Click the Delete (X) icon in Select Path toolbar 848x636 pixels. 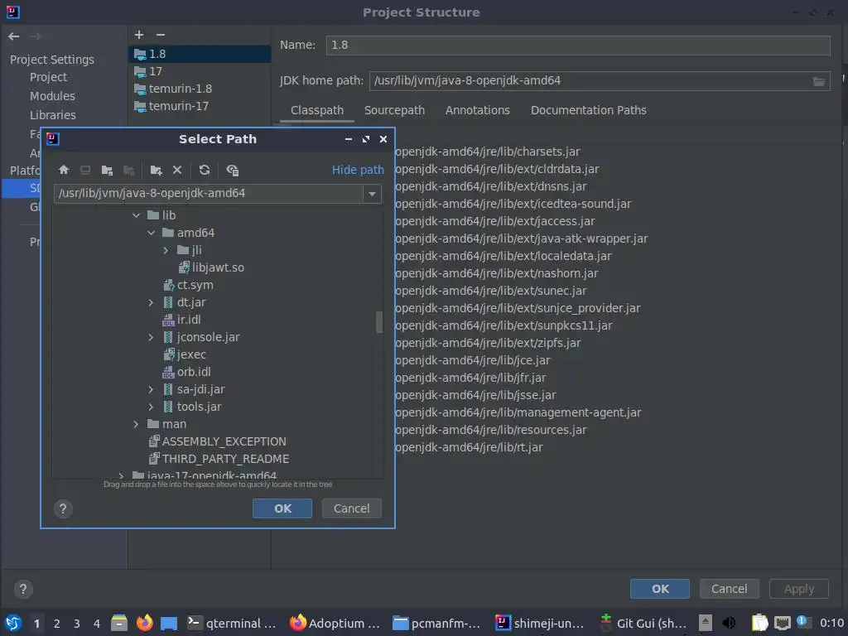click(x=177, y=170)
